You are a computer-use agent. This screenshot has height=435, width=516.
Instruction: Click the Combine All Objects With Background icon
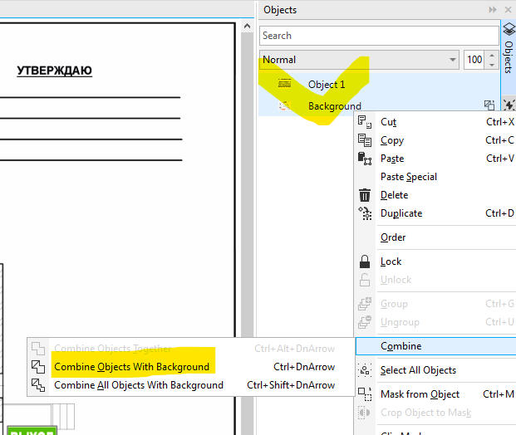click(38, 385)
